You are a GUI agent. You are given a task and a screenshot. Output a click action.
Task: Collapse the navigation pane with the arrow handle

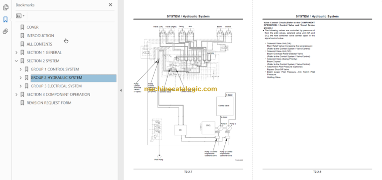coord(121,90)
